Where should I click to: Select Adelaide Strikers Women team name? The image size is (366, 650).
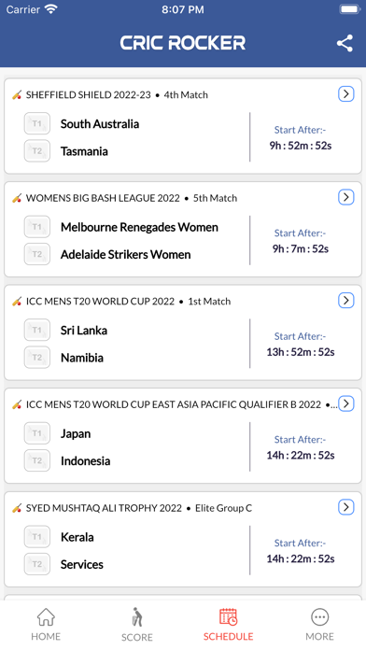click(x=126, y=255)
